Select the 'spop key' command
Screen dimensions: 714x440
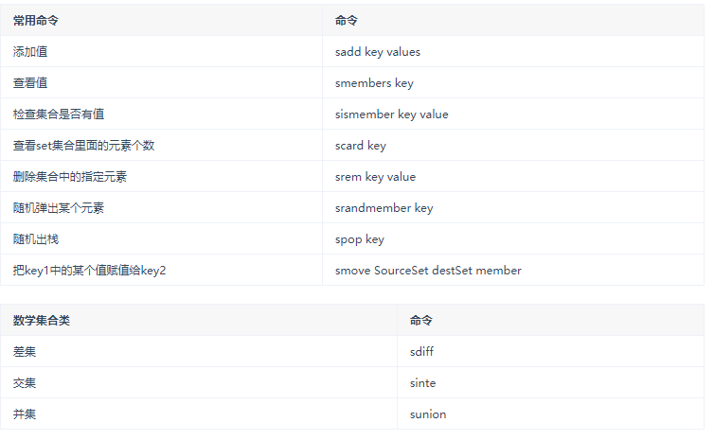359,239
